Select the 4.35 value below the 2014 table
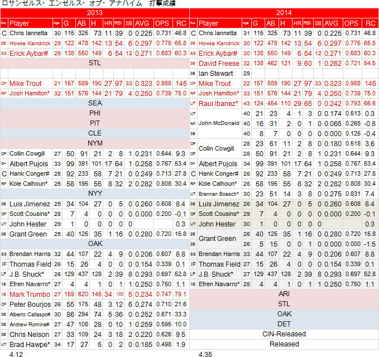379x357 pixels. click(205, 354)
